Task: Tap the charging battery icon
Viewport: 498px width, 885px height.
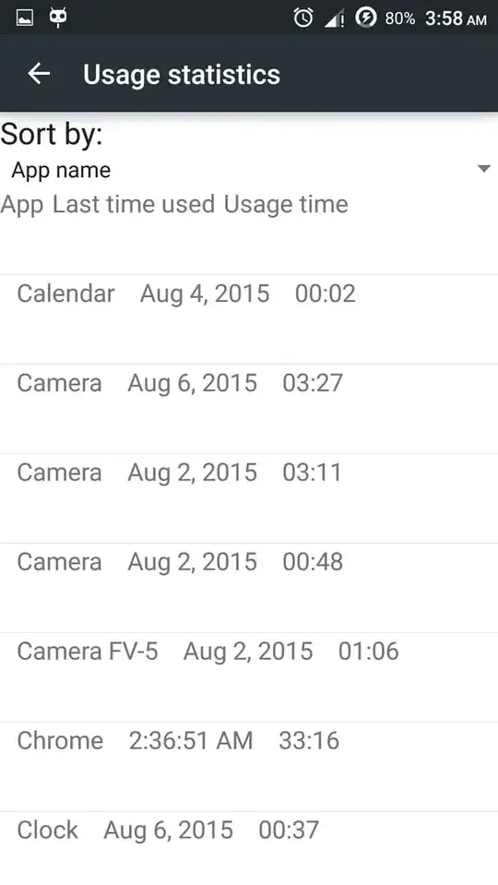Action: [365, 18]
